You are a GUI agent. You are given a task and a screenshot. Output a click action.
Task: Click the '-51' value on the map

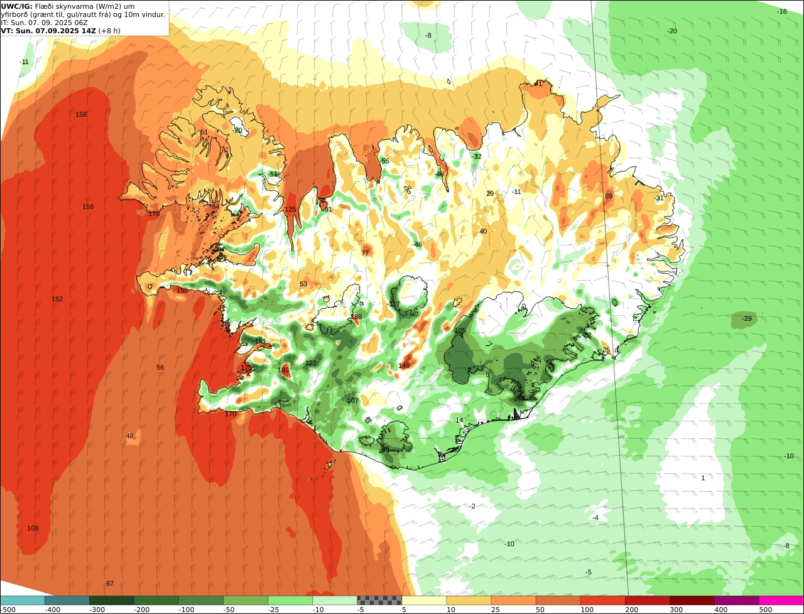click(x=272, y=174)
